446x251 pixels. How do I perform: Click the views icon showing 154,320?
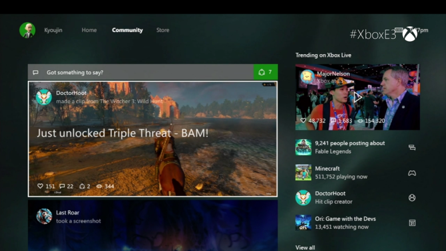pos(360,121)
